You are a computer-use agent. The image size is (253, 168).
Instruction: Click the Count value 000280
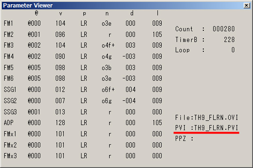click(x=223, y=29)
